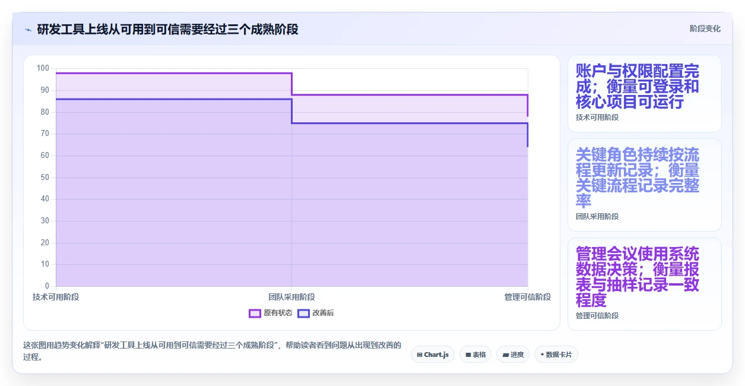Click the trend icon beside the title
Image resolution: width=745 pixels, height=386 pixels.
point(28,29)
